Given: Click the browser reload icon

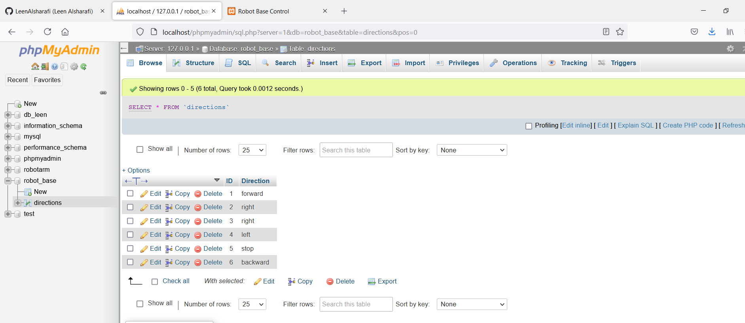Looking at the screenshot, I should (47, 32).
